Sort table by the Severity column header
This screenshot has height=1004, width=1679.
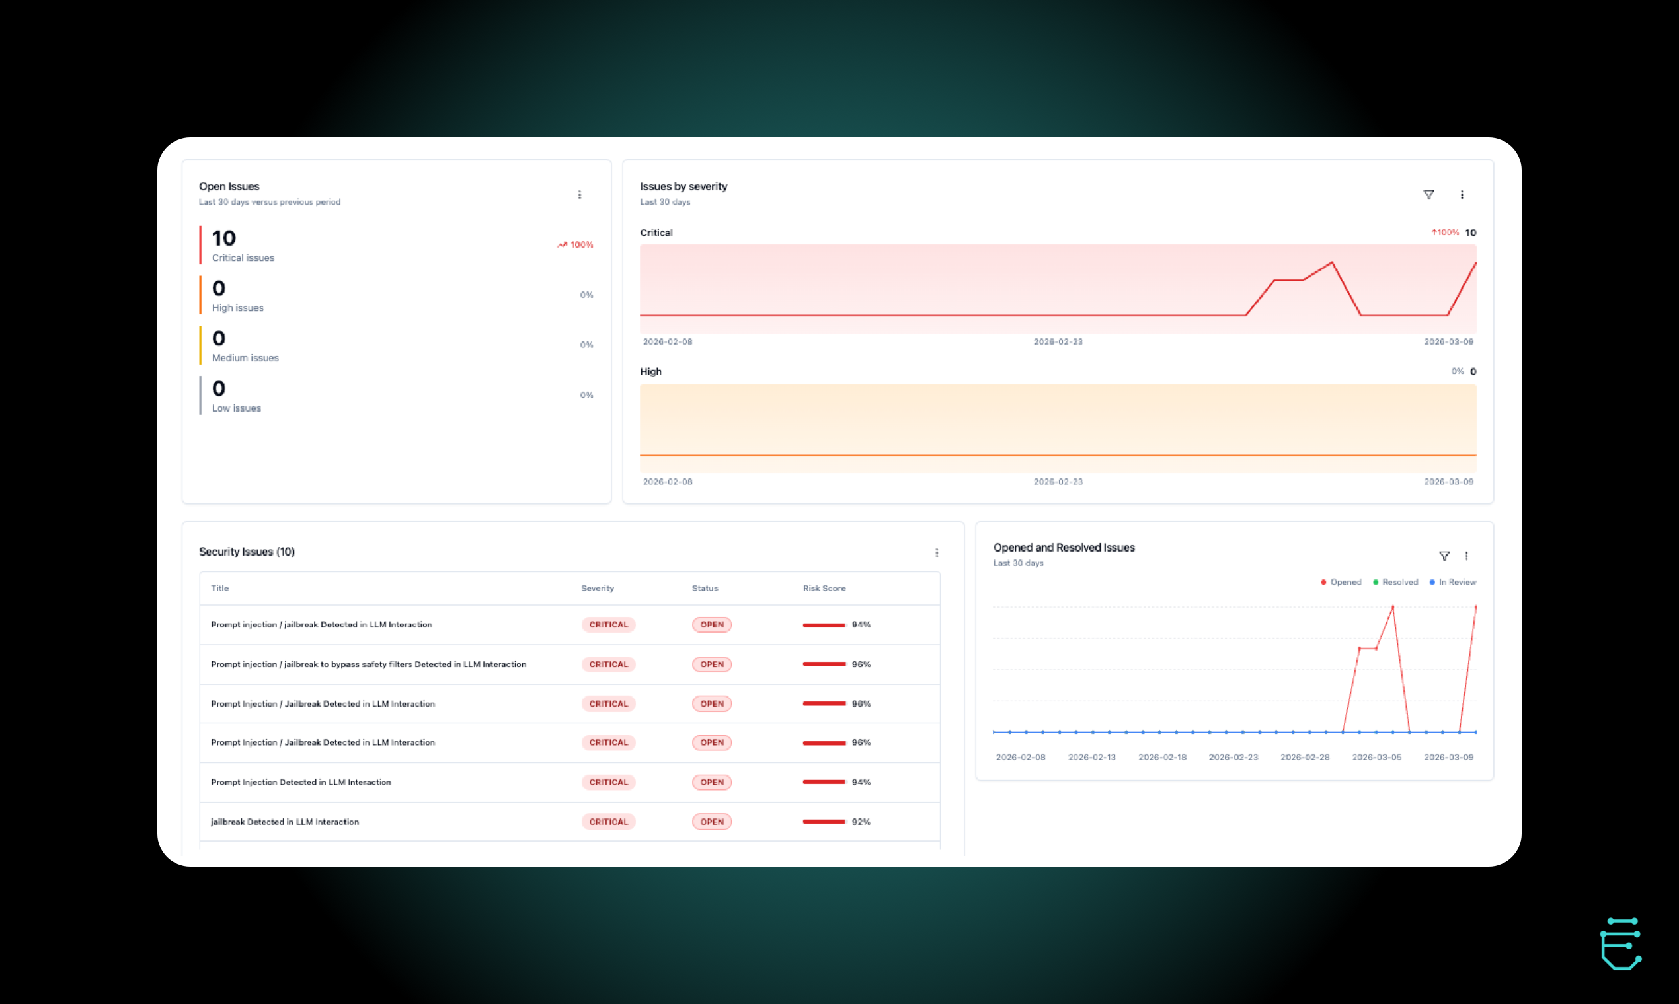597,588
